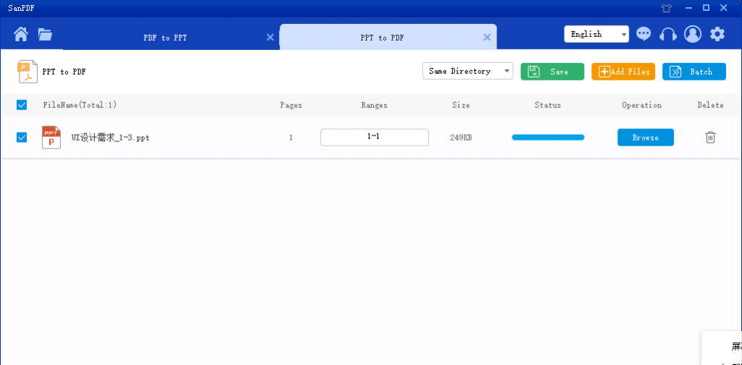Click the file name UI设计需求_1-3.ppt
This screenshot has width=742, height=365.
pos(110,138)
